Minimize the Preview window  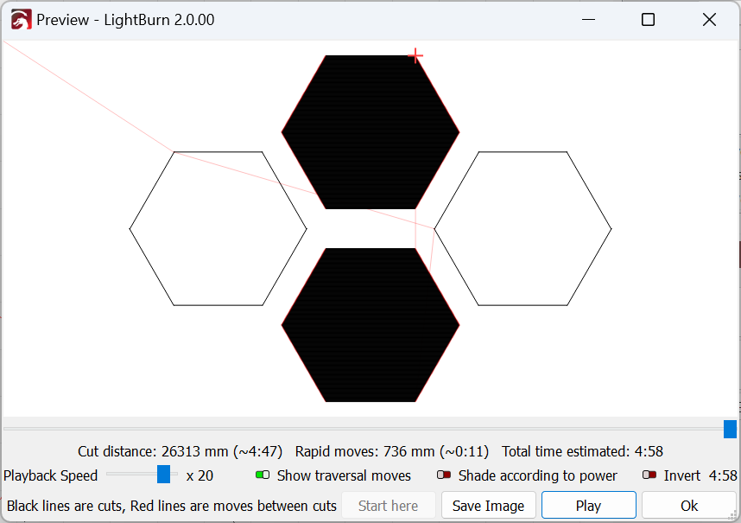[588, 19]
